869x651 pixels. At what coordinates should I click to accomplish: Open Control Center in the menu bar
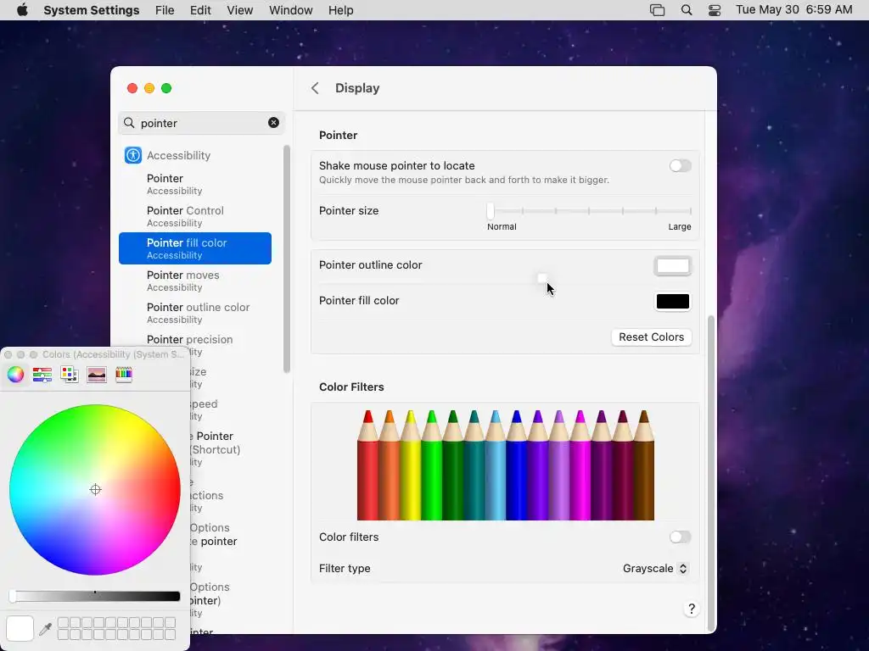[715, 10]
